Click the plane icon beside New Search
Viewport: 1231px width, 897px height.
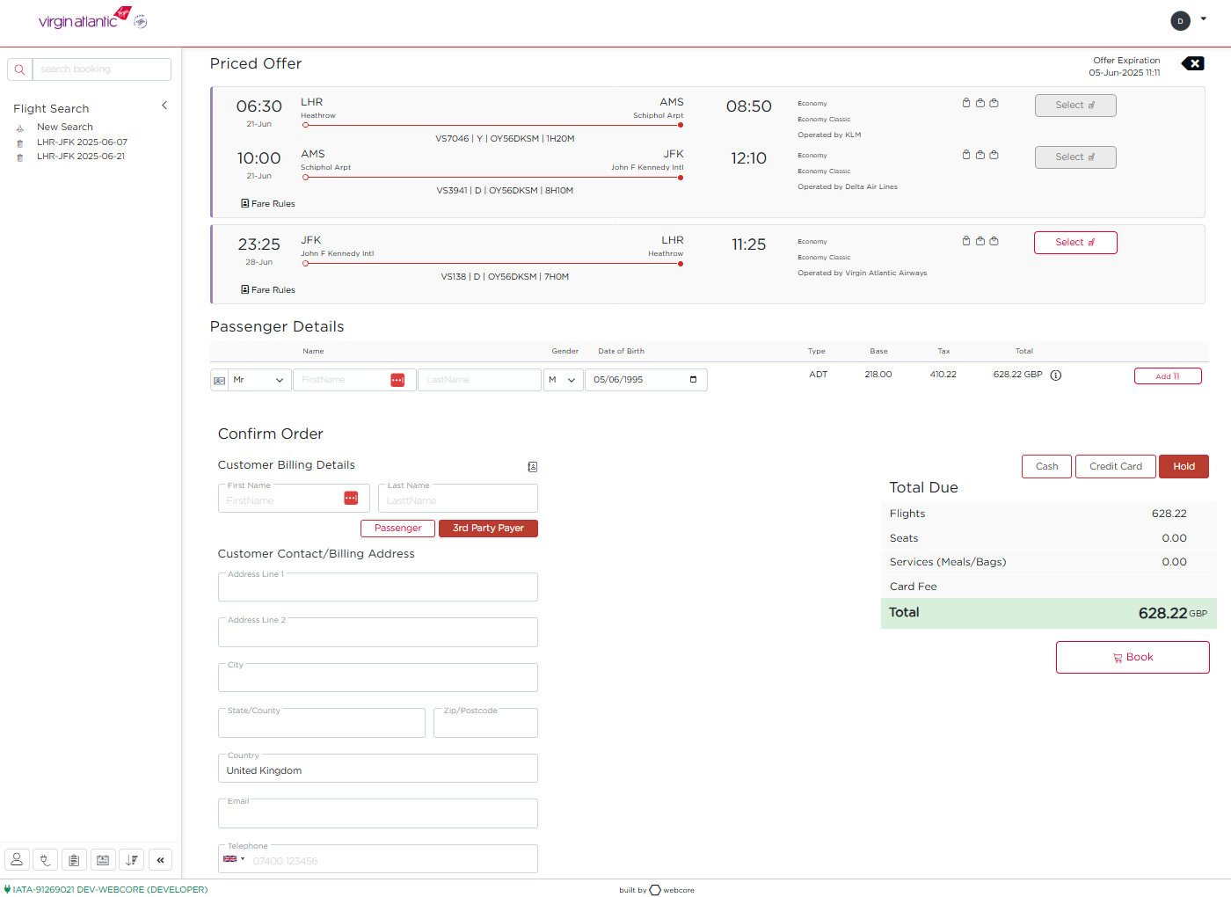[20, 128]
